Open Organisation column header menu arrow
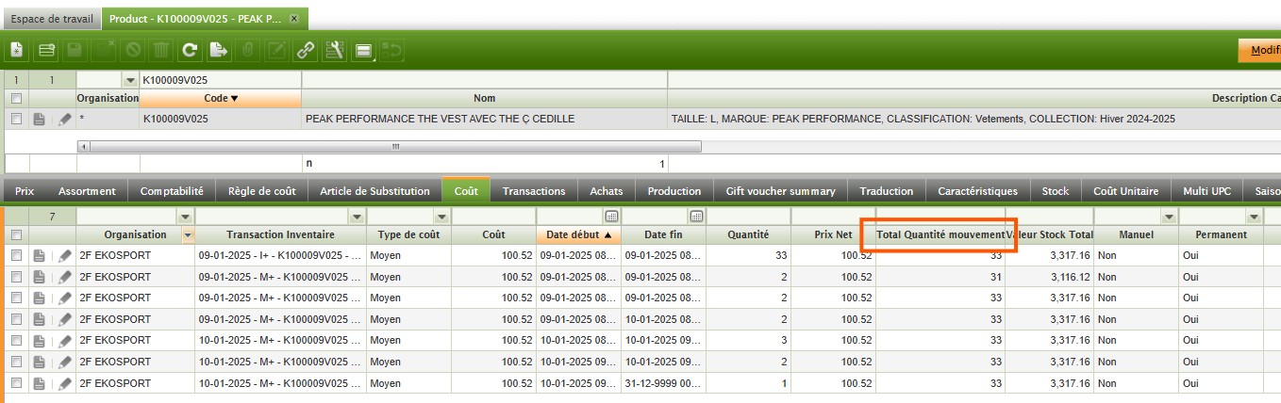The height and width of the screenshot is (403, 1281). coord(188,234)
